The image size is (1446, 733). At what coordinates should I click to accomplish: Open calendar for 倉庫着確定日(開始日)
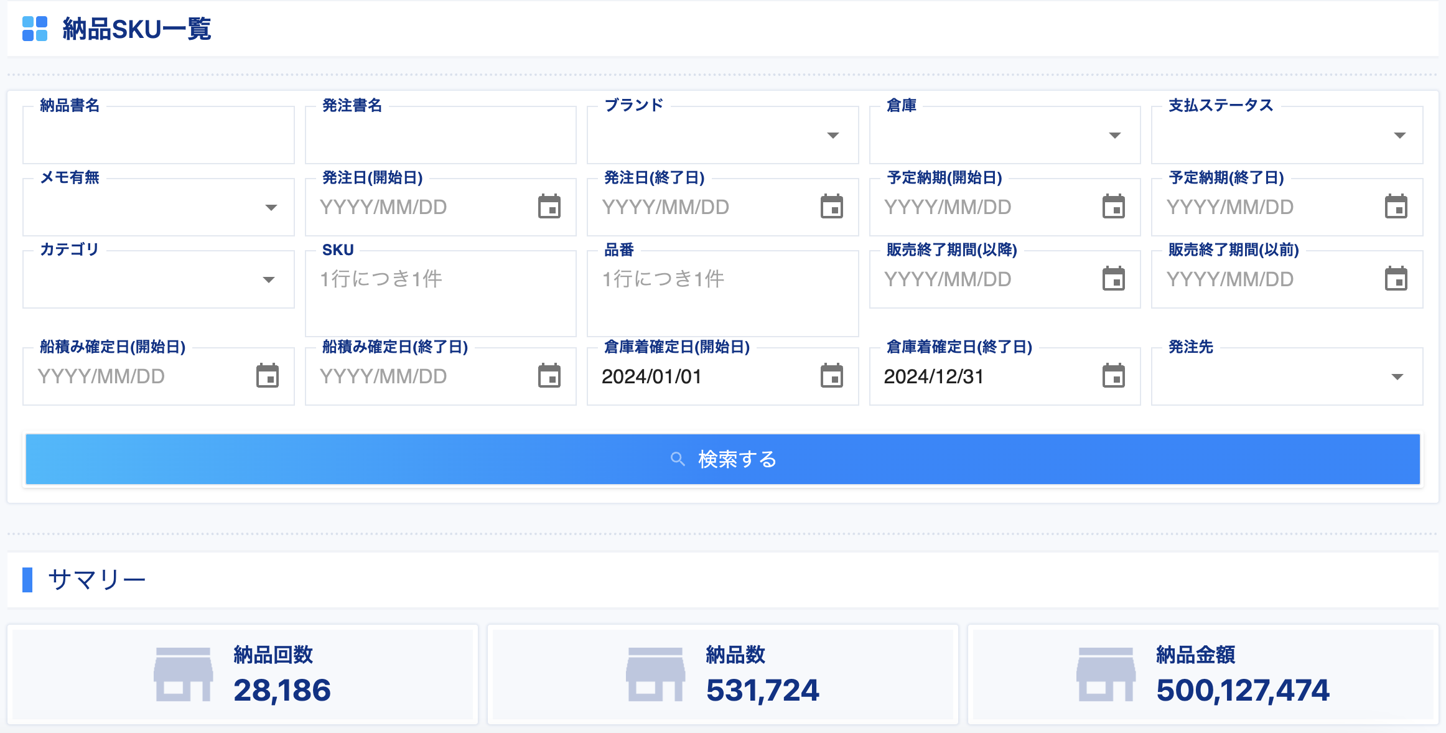tap(832, 376)
